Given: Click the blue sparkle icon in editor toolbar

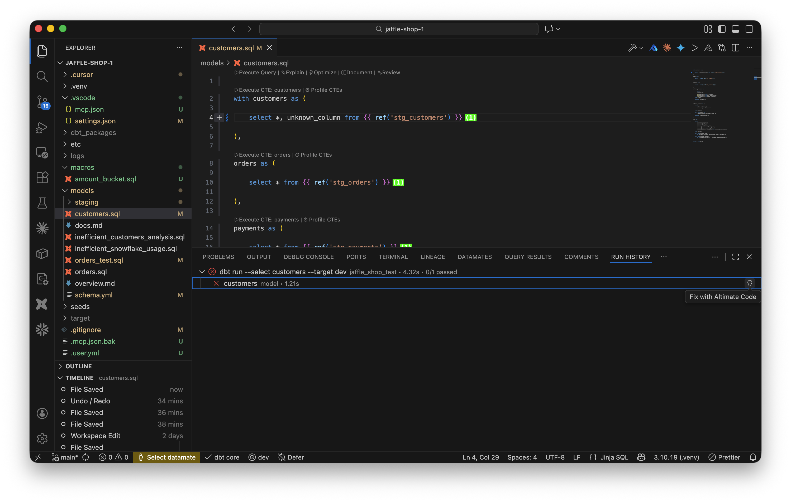Looking at the screenshot, I should pos(681,48).
